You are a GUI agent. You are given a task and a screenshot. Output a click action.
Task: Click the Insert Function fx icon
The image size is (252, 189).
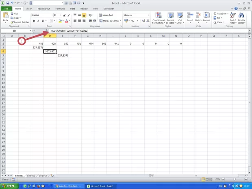click(46, 30)
